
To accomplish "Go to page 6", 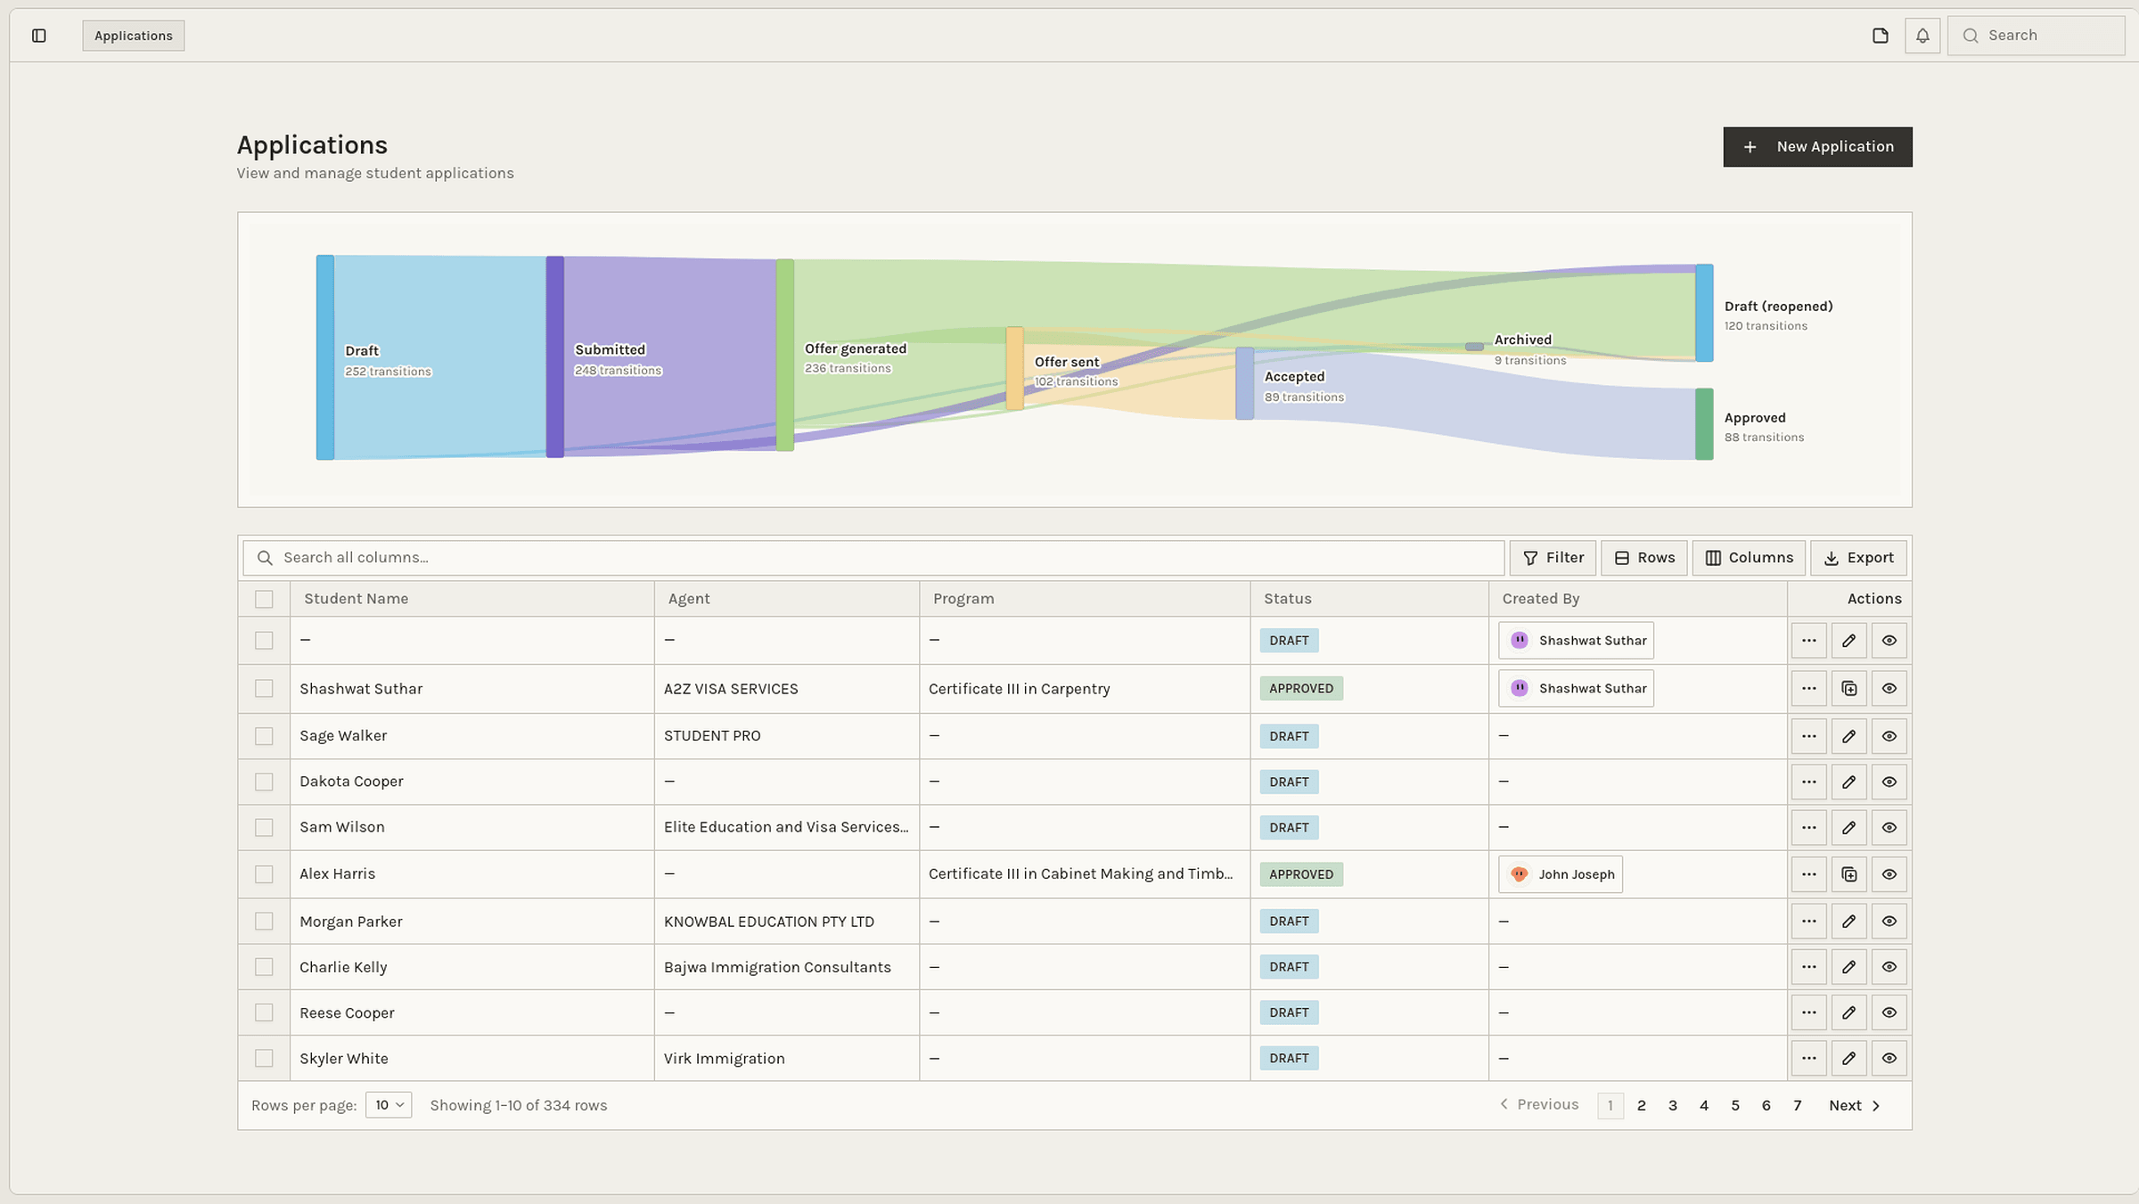I will pos(1766,1105).
